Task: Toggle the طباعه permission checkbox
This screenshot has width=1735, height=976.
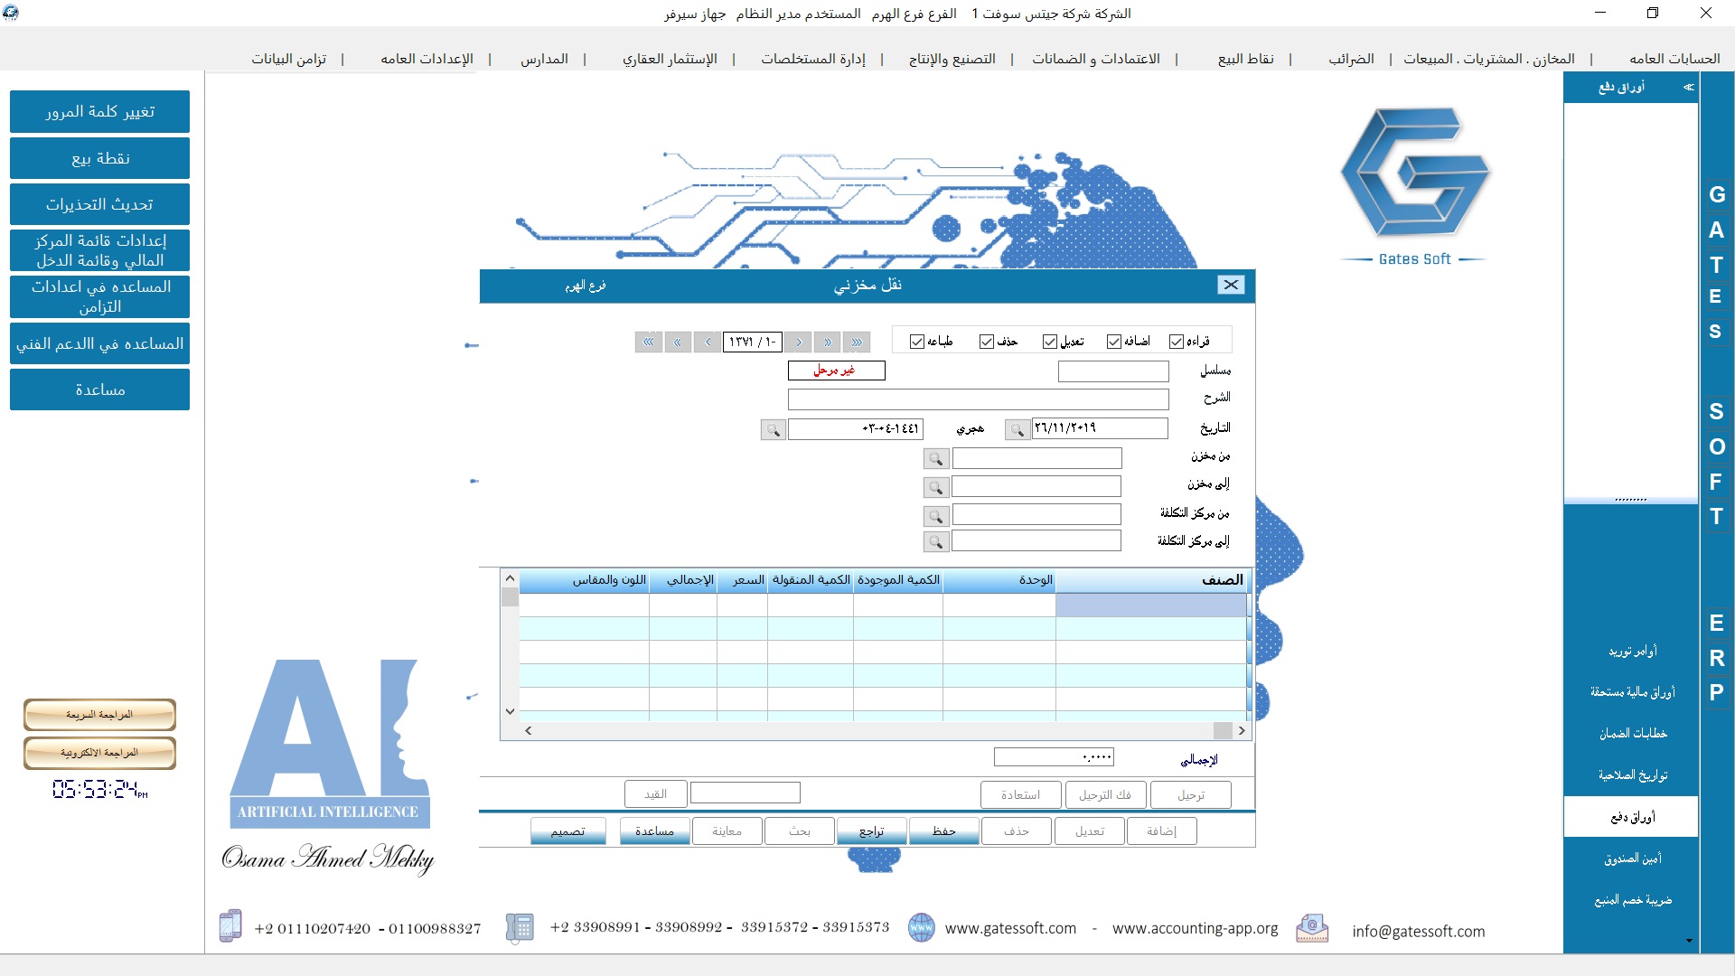Action: (x=917, y=342)
